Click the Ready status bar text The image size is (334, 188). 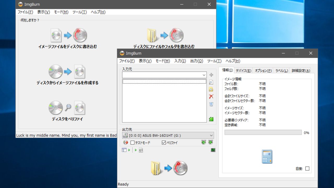click(x=123, y=184)
